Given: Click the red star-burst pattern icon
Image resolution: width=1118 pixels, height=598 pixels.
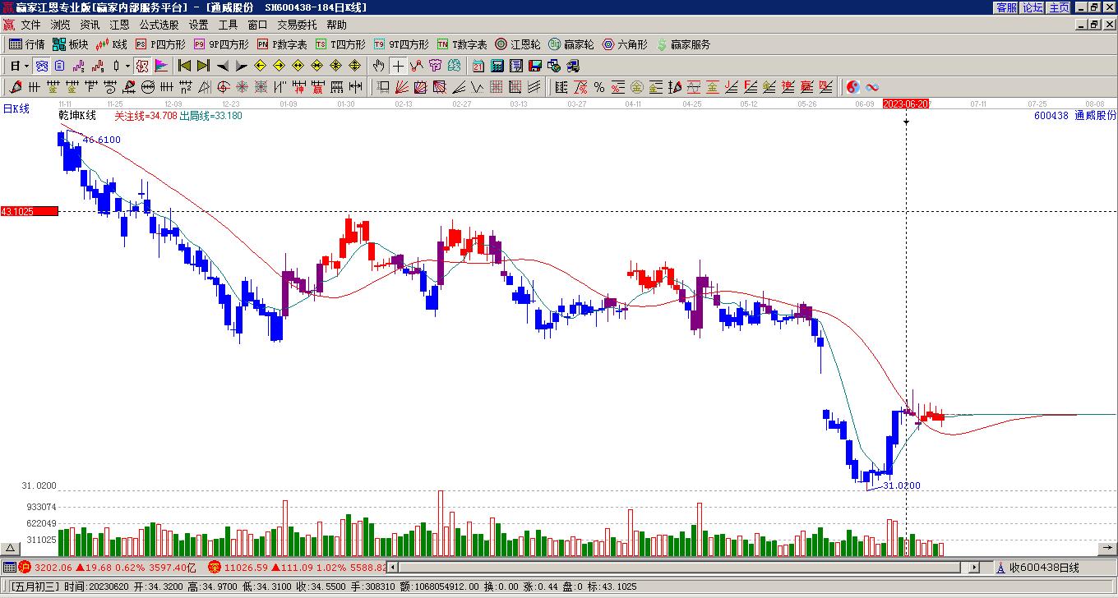Looking at the screenshot, I should click(243, 87).
